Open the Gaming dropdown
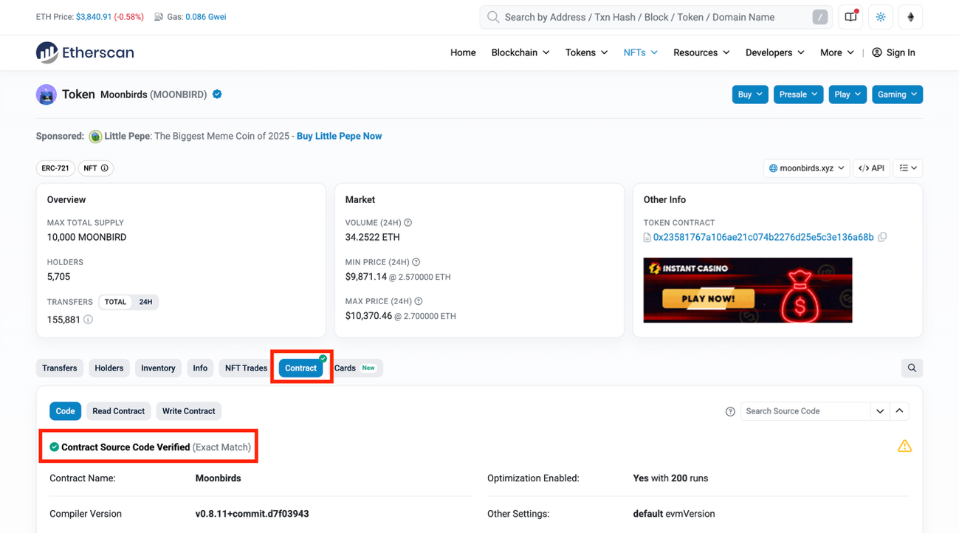 click(x=897, y=94)
